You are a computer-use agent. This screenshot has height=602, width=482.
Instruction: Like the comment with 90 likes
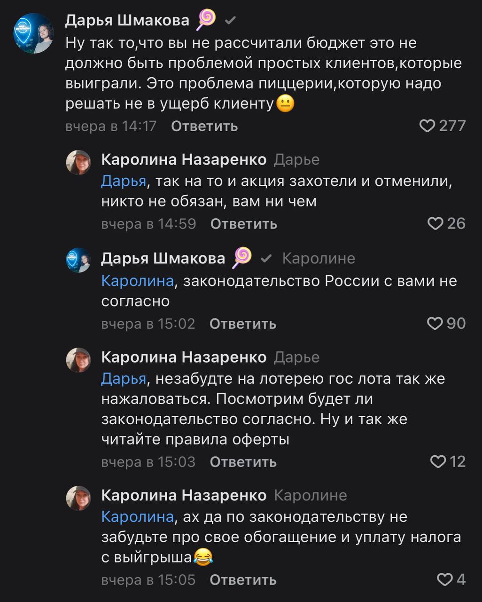pyautogui.click(x=435, y=324)
